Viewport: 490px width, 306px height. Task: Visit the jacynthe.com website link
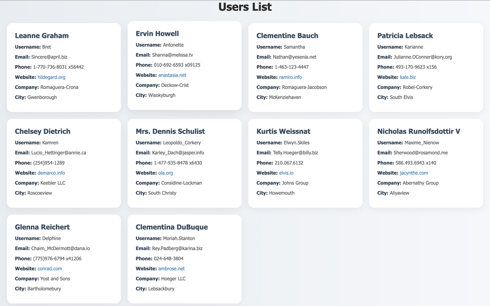click(414, 173)
